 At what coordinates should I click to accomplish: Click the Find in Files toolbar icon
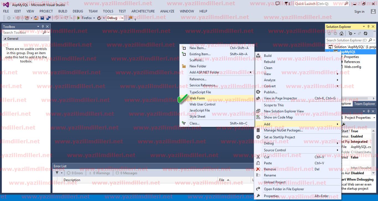point(130,18)
